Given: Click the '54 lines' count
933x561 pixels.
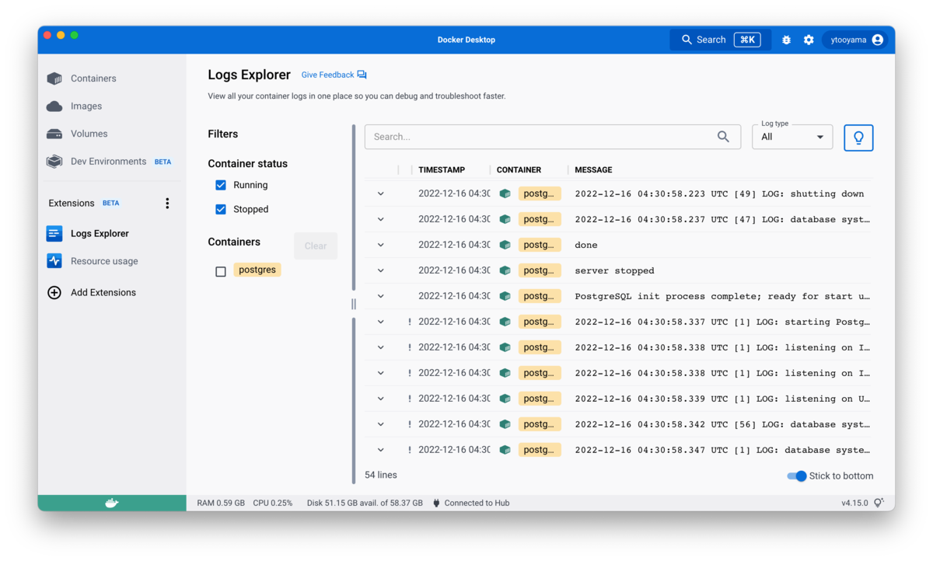Looking at the screenshot, I should [381, 475].
